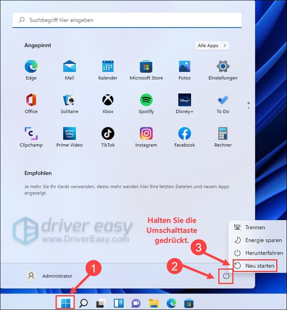The width and height of the screenshot is (287, 310).
Task: Launch TikTok app
Action: click(108, 137)
